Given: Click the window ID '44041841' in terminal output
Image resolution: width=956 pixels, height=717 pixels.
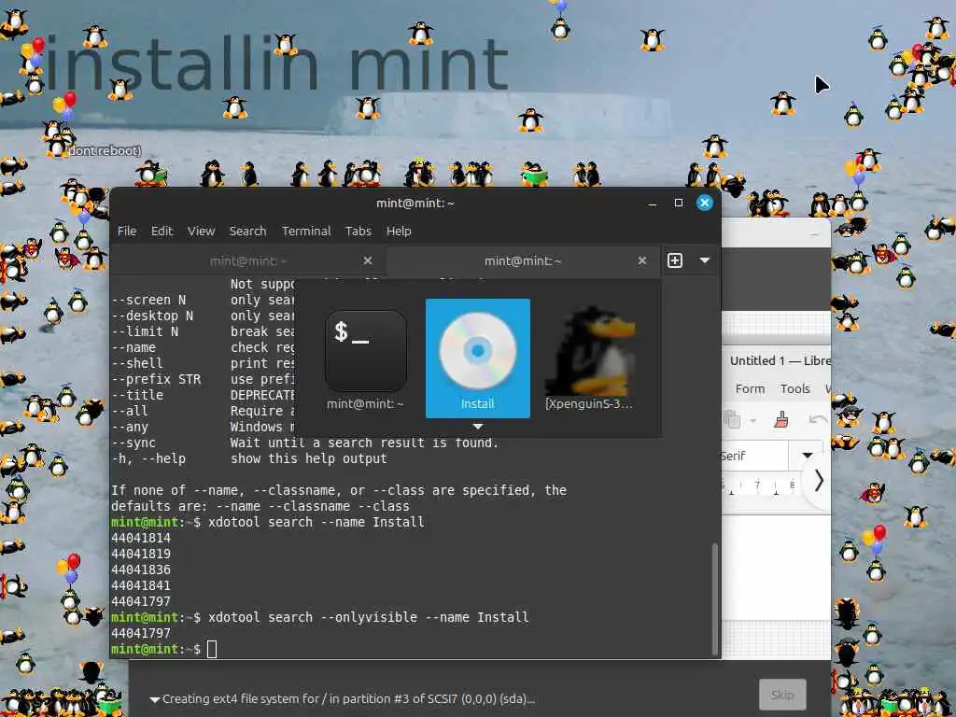Looking at the screenshot, I should pos(141,585).
